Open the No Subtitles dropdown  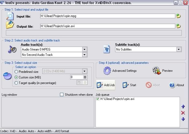click(x=179, y=49)
